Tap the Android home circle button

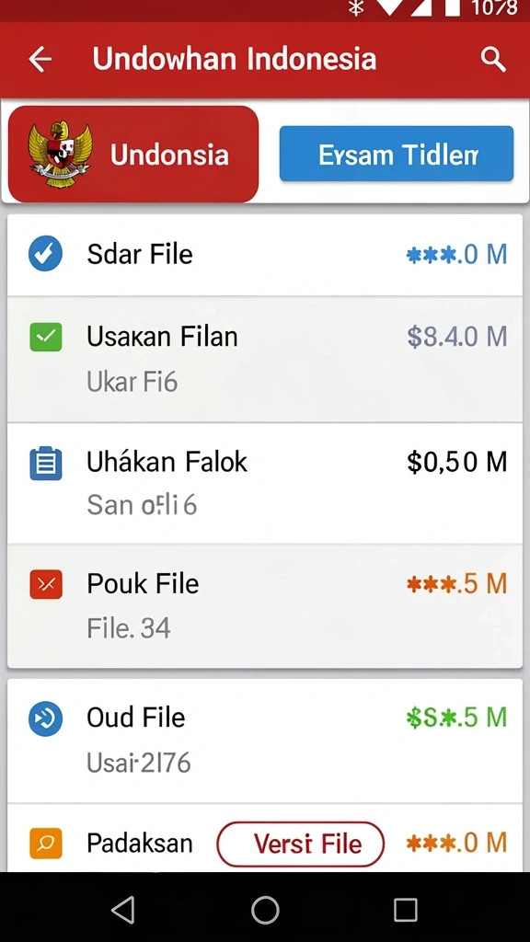(x=265, y=910)
